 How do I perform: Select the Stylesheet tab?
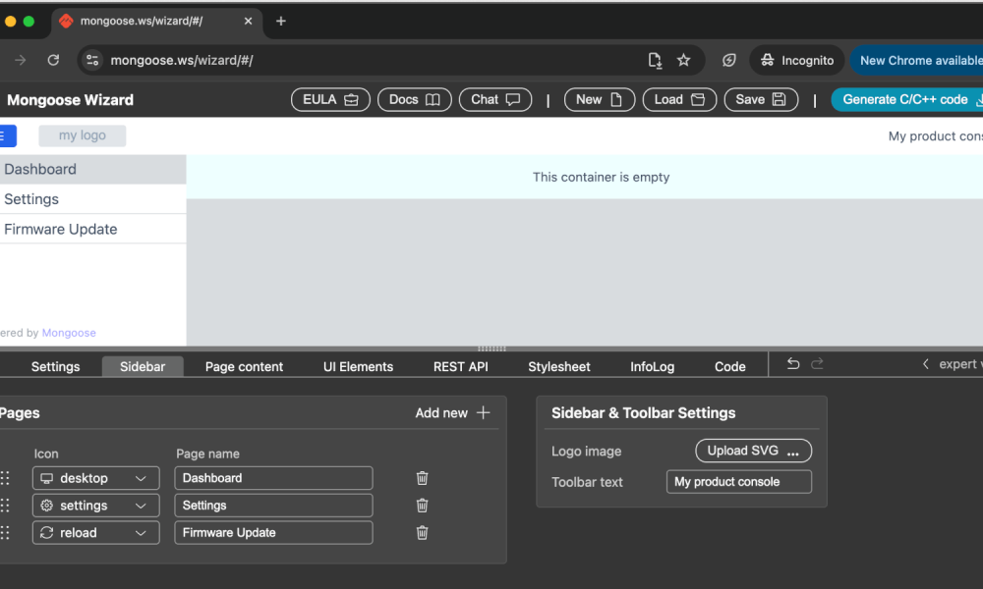pyautogui.click(x=559, y=366)
